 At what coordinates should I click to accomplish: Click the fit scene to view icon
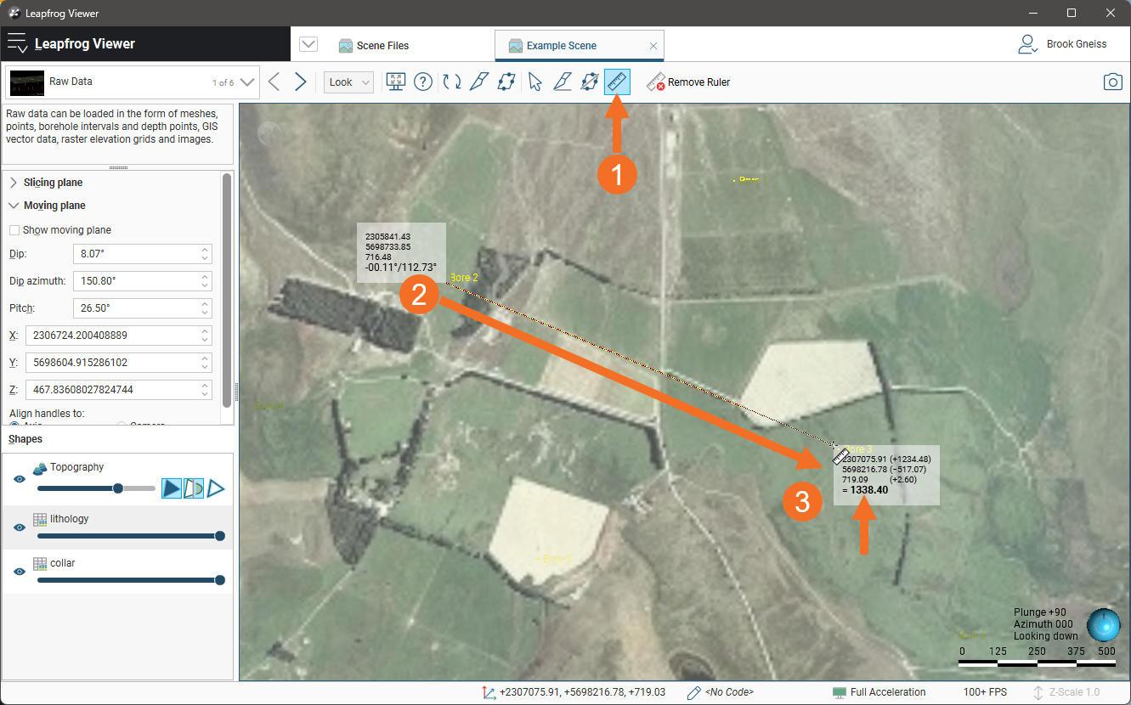click(395, 82)
